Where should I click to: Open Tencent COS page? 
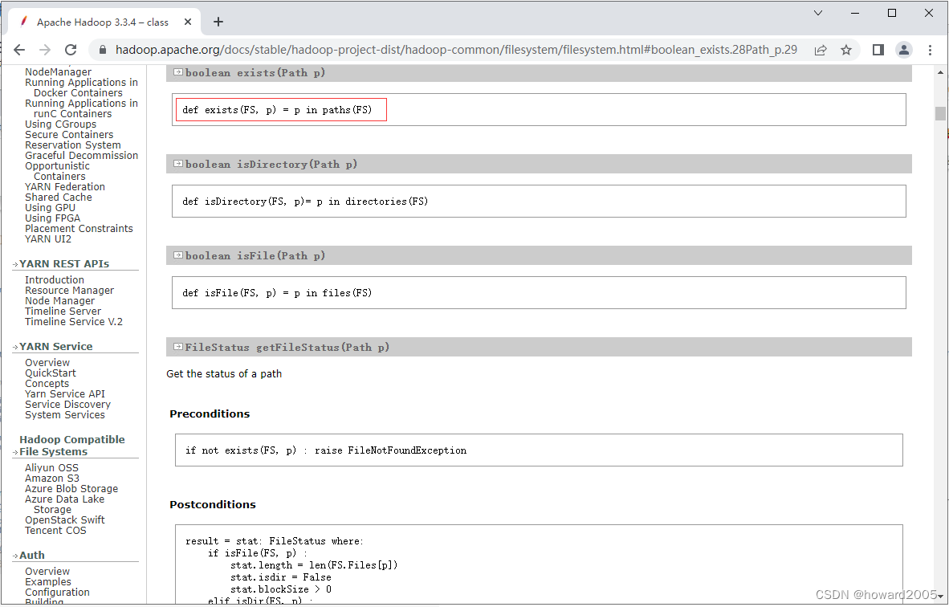pos(55,531)
